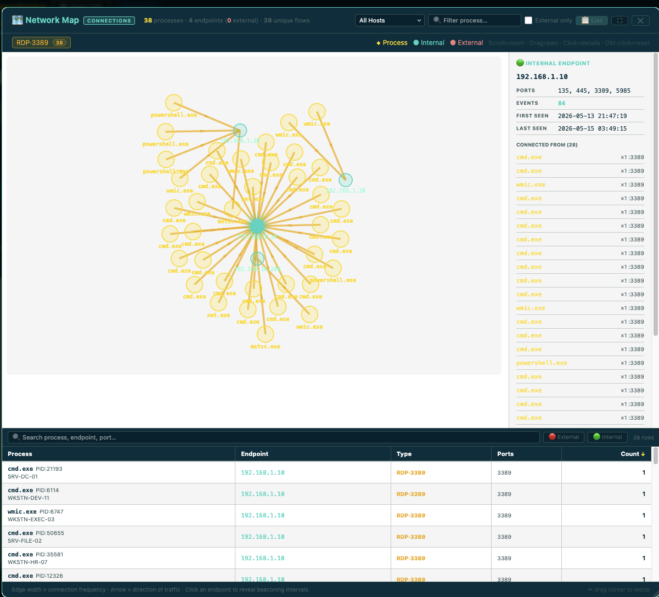Screen dimensions: 659x597
Task: Toggle fullscreen for the network map
Action: pos(619,20)
